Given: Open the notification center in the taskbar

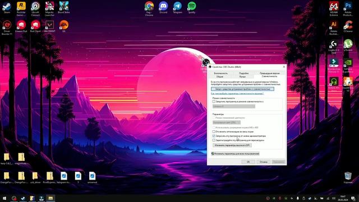Looking at the screenshot, I should (x=353, y=198).
